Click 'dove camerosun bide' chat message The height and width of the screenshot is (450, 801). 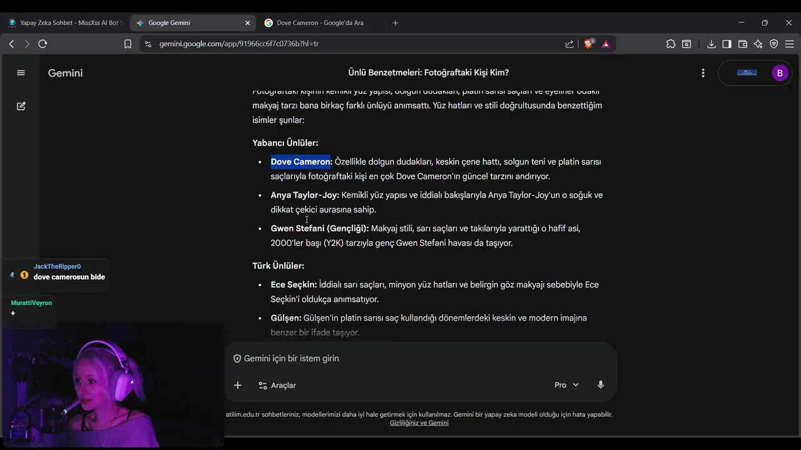click(69, 277)
